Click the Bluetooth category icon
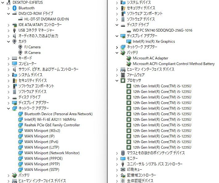This screenshot has width=219, height=183. pyautogui.click(x=15, y=8)
